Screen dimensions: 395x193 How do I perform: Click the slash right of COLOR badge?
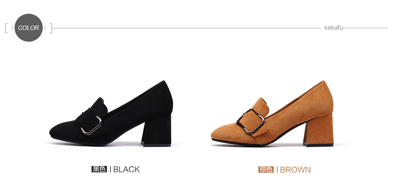tap(45, 28)
